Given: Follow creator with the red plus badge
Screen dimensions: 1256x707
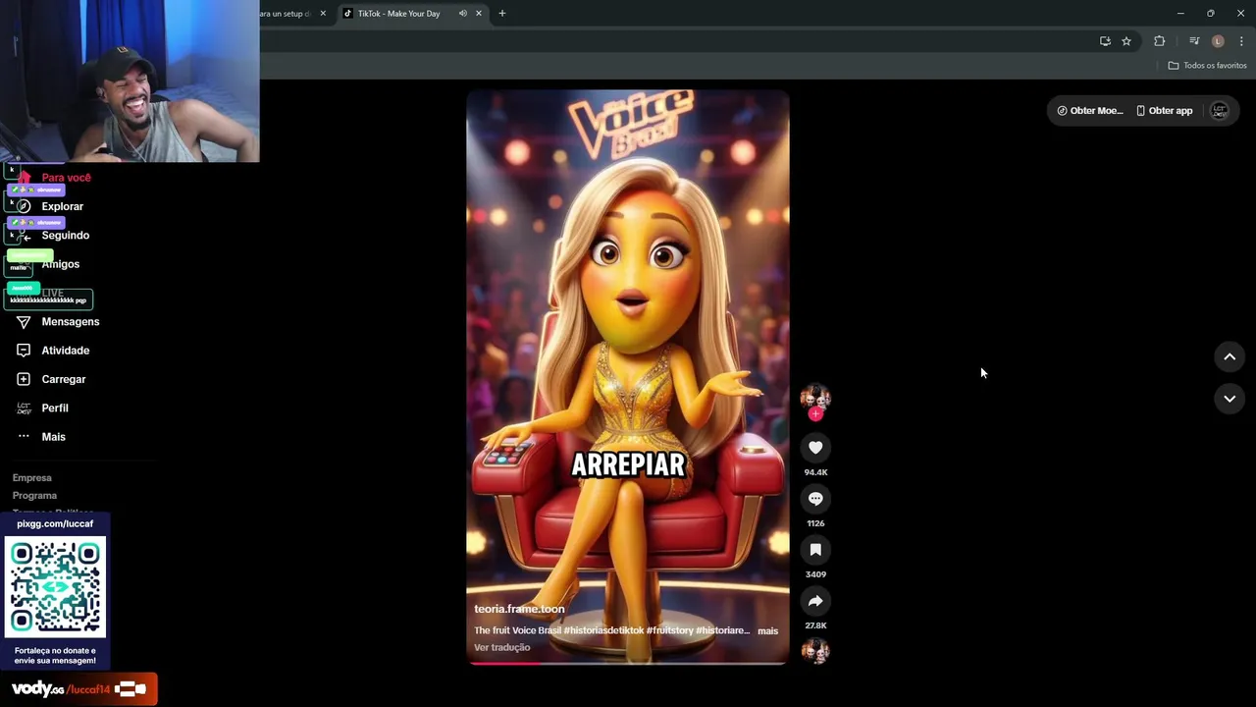Looking at the screenshot, I should [x=815, y=413].
